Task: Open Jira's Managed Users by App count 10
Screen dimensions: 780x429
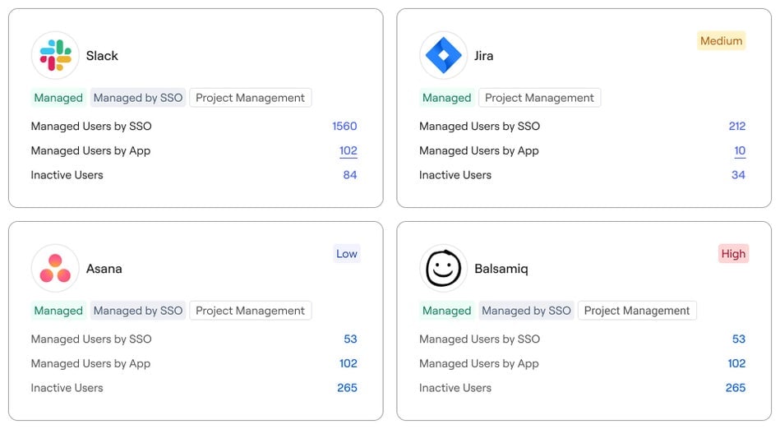Action: pyautogui.click(x=740, y=150)
